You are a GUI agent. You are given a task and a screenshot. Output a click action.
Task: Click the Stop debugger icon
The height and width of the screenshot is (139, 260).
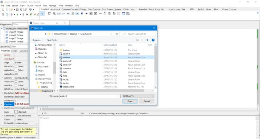[x=27, y=14]
